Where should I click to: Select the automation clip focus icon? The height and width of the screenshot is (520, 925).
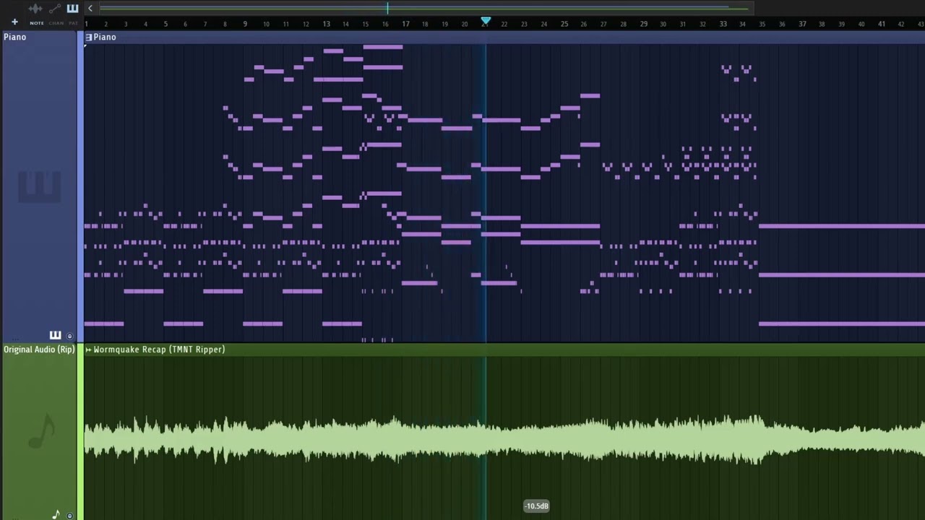[54, 9]
